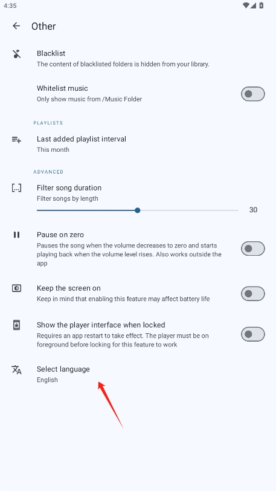This screenshot has width=276, height=491.
Task: Tap the translate icon beside Select language
Action: (x=16, y=369)
